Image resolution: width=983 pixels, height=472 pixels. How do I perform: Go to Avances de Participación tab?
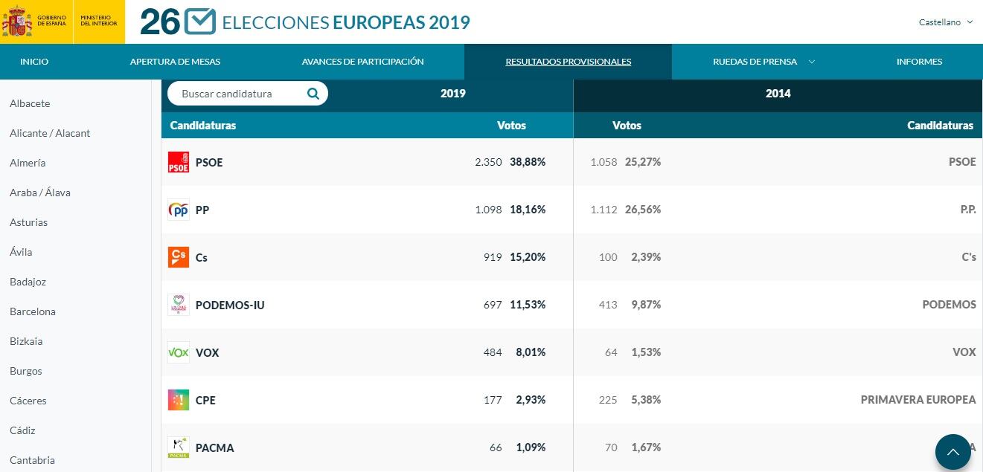coord(362,62)
